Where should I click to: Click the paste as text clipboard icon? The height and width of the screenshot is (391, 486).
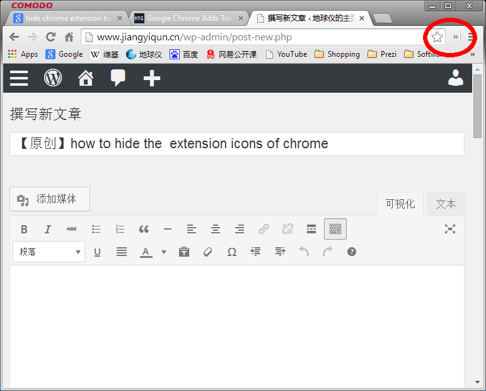click(x=184, y=252)
